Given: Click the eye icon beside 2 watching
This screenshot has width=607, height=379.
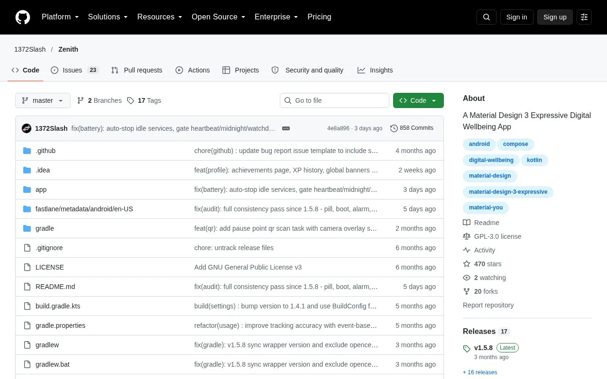Looking at the screenshot, I should [467, 278].
